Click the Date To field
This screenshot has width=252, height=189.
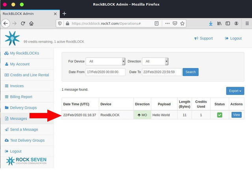point(162,72)
